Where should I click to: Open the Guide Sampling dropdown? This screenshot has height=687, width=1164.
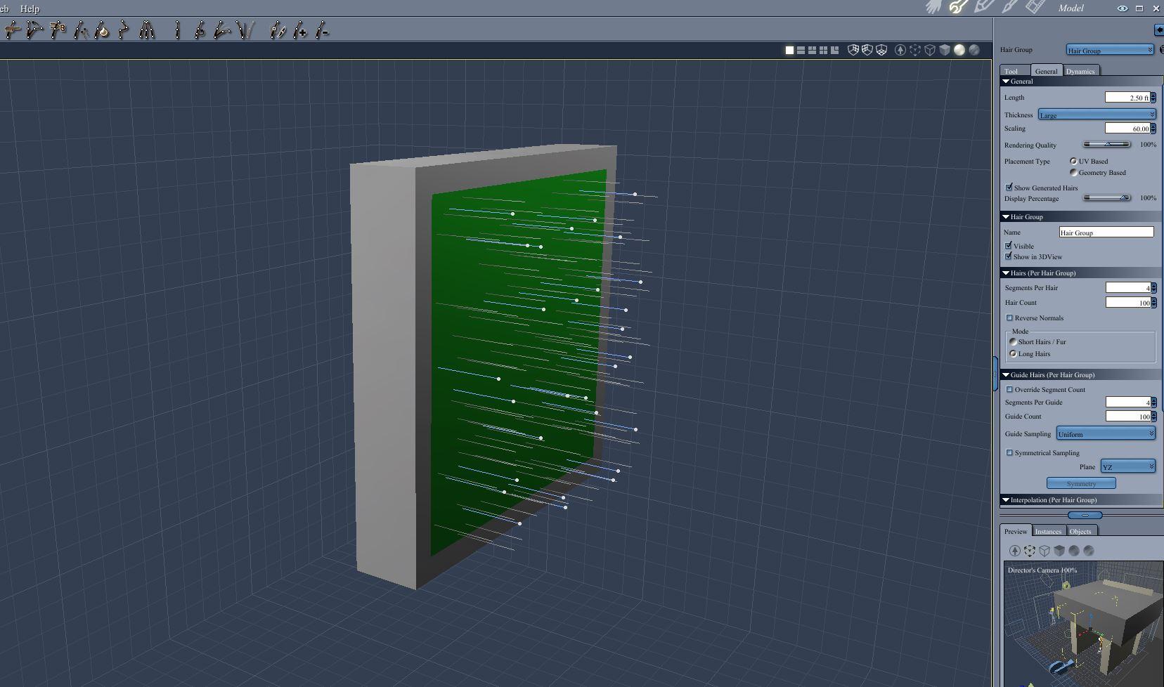coord(1106,434)
